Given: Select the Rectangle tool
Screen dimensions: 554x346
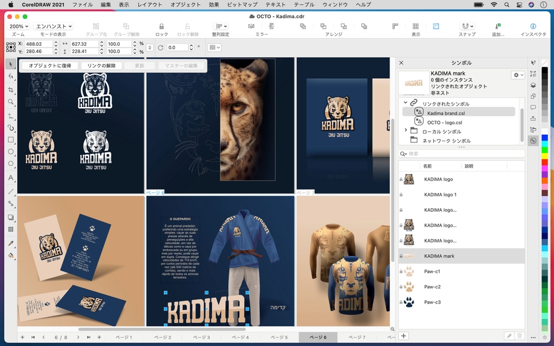Looking at the screenshot, I should pos(11,140).
